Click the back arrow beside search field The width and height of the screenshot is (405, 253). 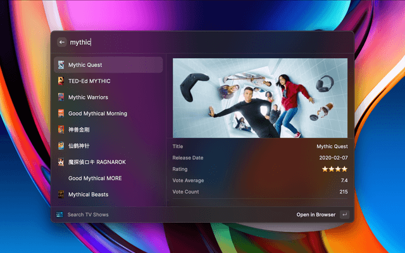(61, 42)
